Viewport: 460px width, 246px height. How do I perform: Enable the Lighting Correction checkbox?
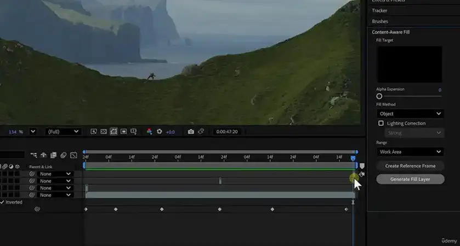[381, 123]
